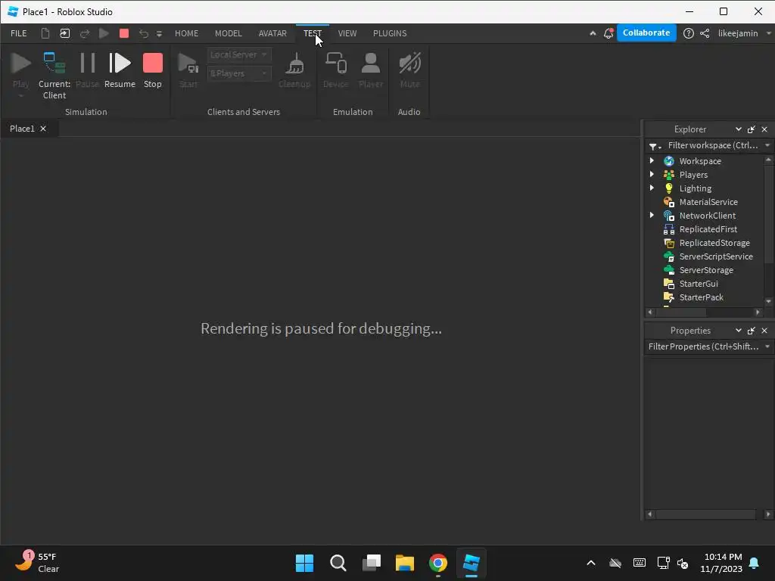Select ReplicatedStorage in Explorer
Viewport: 775px width, 581px height.
(714, 243)
